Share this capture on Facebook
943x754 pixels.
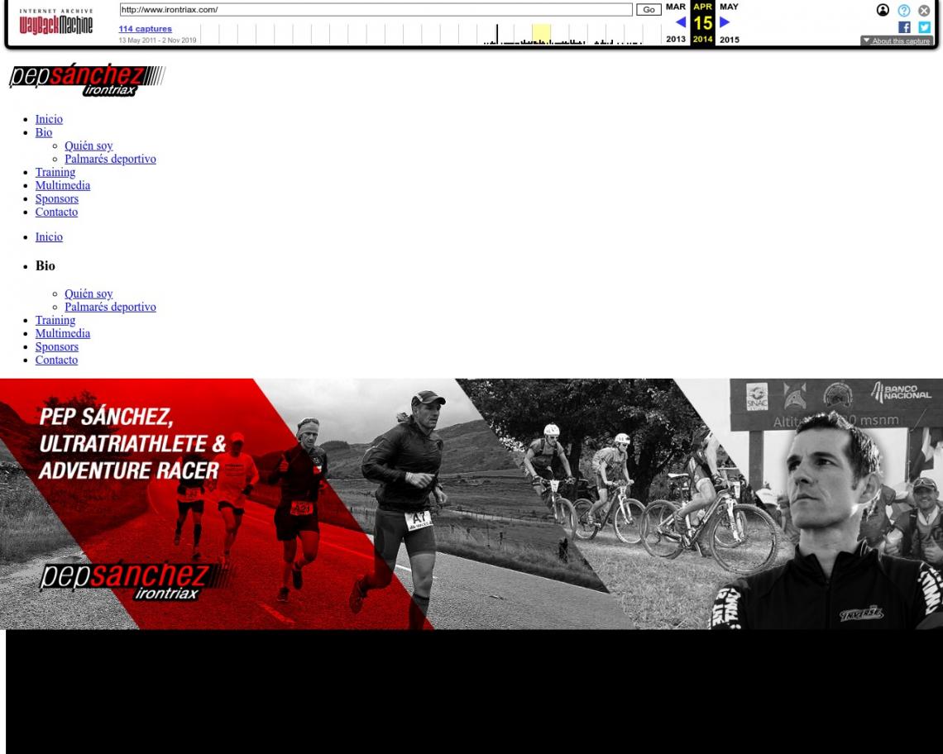tap(904, 27)
